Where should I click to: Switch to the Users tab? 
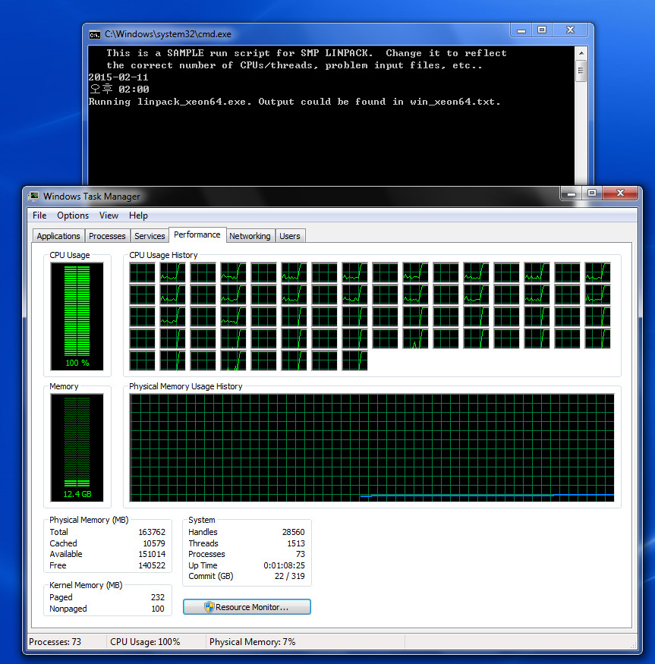click(x=290, y=236)
